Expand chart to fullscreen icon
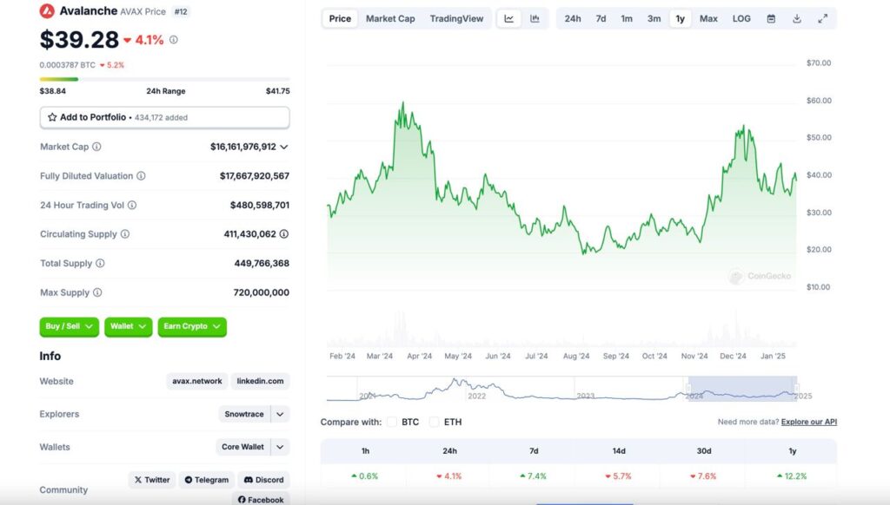Screen dimensions: 890x505 (x=822, y=19)
